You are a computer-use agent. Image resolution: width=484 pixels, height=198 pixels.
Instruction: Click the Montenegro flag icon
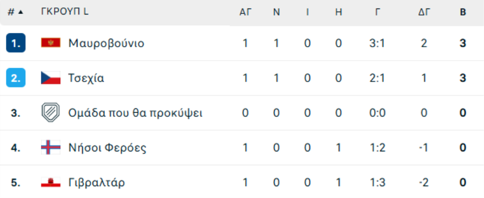pos(51,43)
